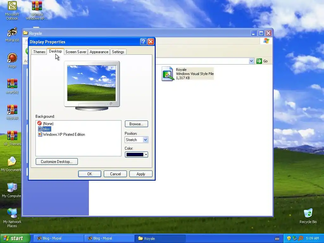This screenshot has width=324, height=243.
Task: Select the Royale Windows Visual Style File
Action: (188, 73)
